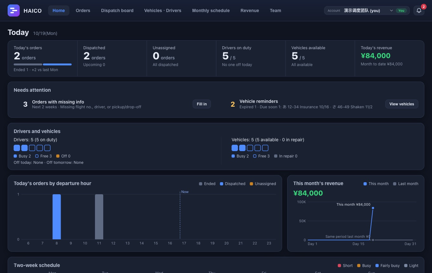The width and height of the screenshot is (432, 273).
Task: Select the Today's revenue ¥84,000 card value
Action: 375,56
